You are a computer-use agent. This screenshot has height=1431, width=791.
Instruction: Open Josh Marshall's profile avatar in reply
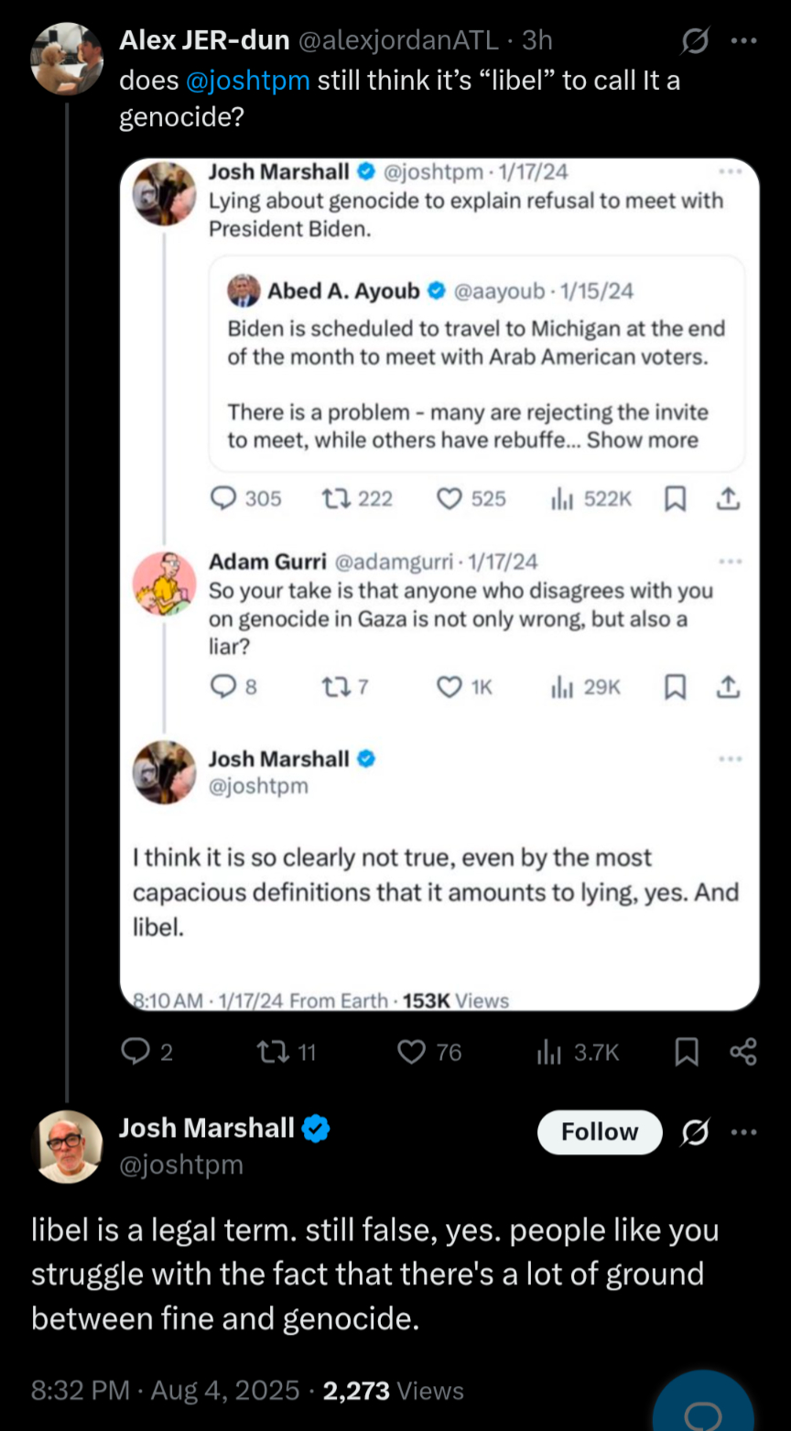pos(67,1147)
